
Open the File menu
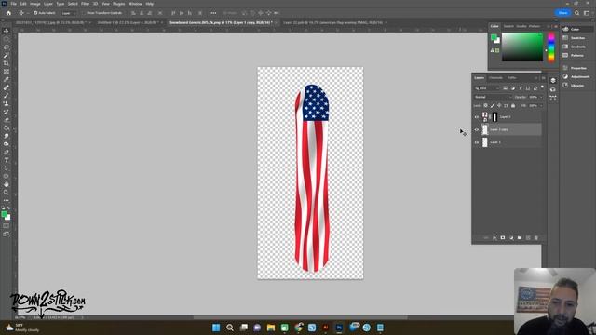[x=13, y=4]
